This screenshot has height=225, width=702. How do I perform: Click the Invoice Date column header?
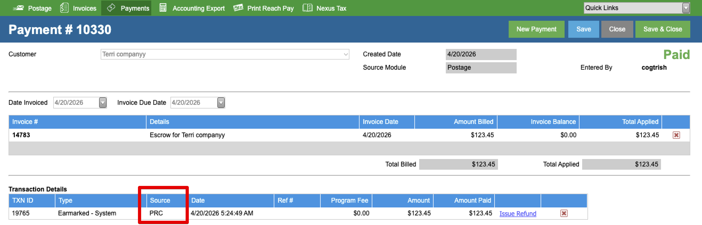click(x=387, y=122)
